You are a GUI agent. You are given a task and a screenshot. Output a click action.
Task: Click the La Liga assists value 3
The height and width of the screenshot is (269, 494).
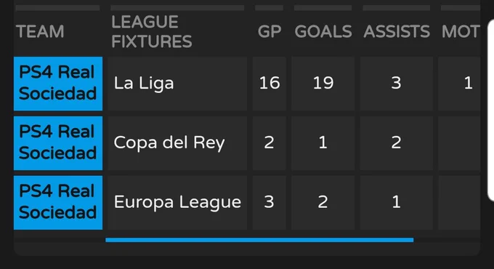click(x=397, y=84)
